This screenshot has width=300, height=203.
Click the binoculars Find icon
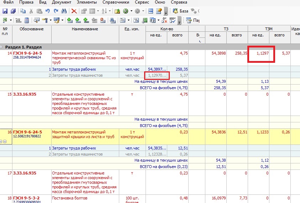tap(63, 11)
